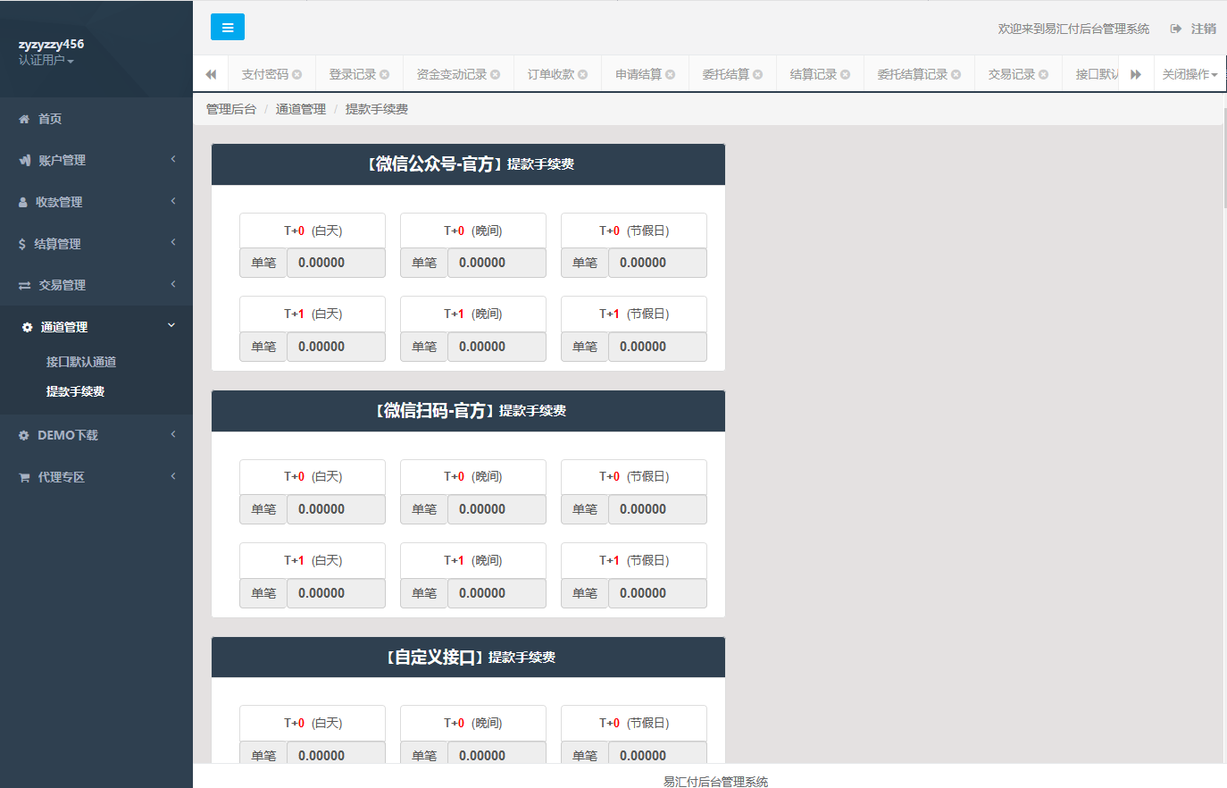Click the hamburger menu toggle button
Image resolution: width=1227 pixels, height=788 pixels.
[227, 28]
